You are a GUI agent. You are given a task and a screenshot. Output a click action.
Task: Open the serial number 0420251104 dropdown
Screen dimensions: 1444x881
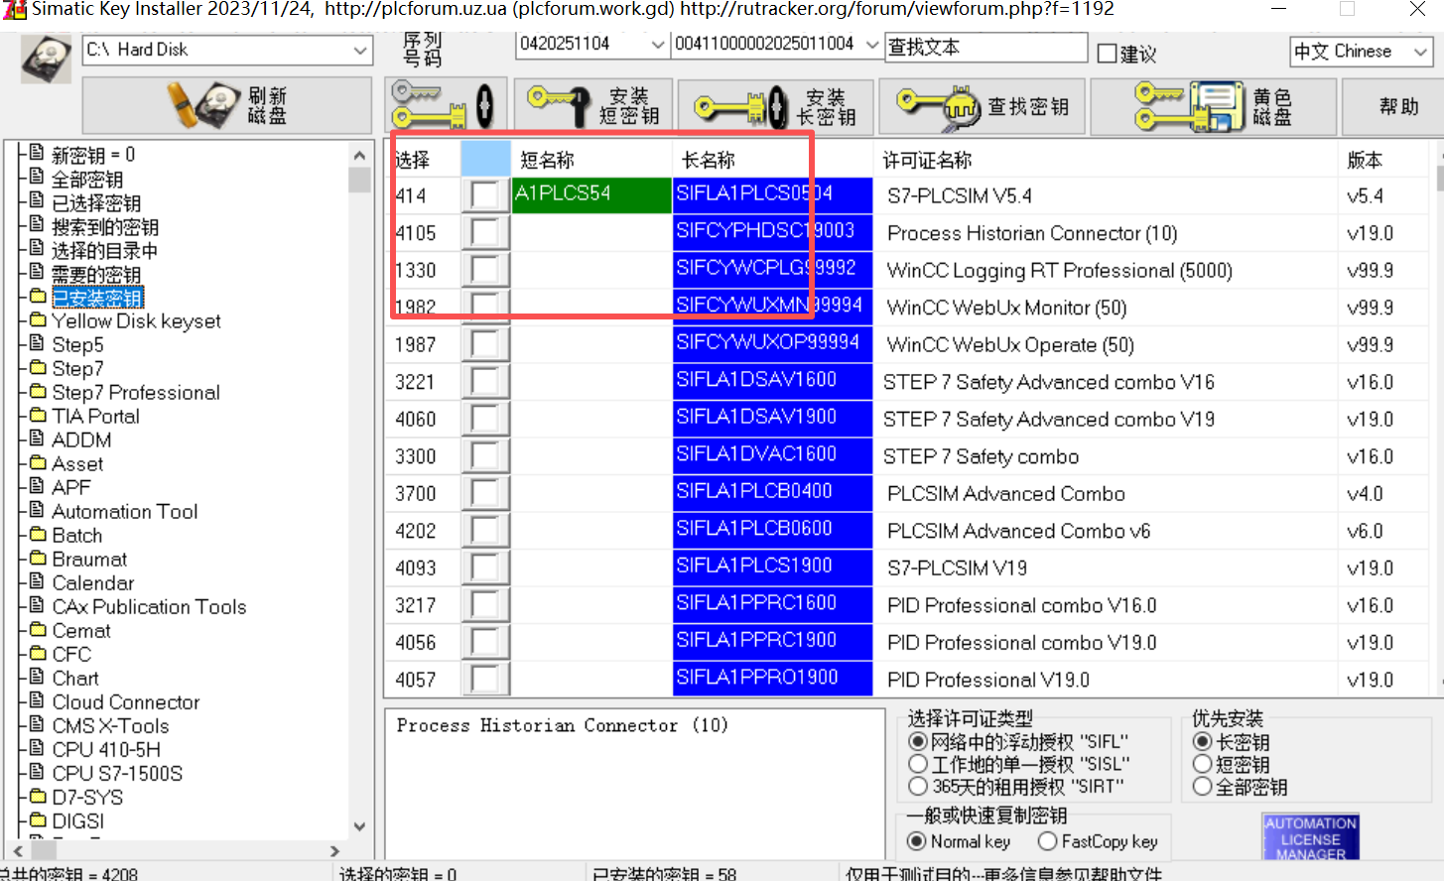point(657,45)
